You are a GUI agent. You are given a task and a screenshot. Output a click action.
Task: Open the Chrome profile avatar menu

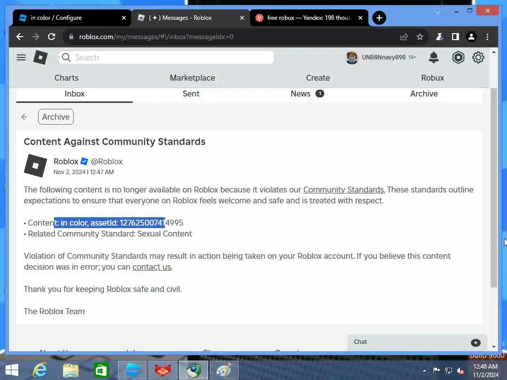tap(471, 37)
